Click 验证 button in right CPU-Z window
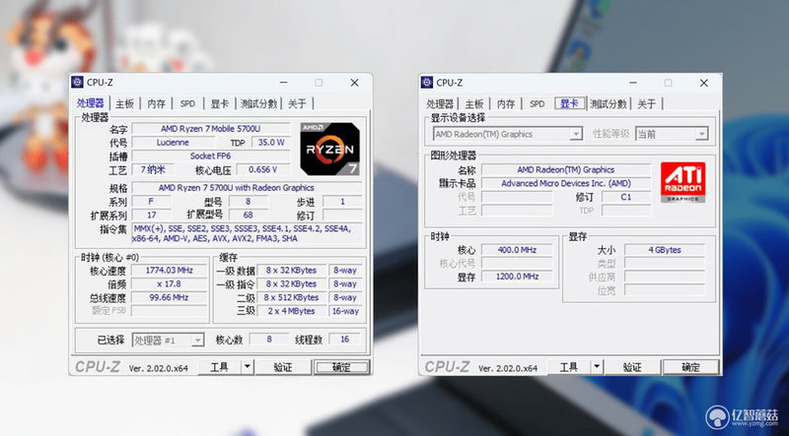789x436 pixels. point(632,367)
